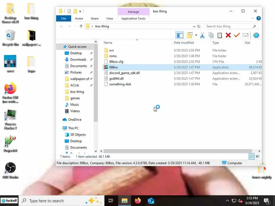The height and width of the screenshot is (206, 275).
Task: Sort by Date modified column header
Action: pos(184,43)
